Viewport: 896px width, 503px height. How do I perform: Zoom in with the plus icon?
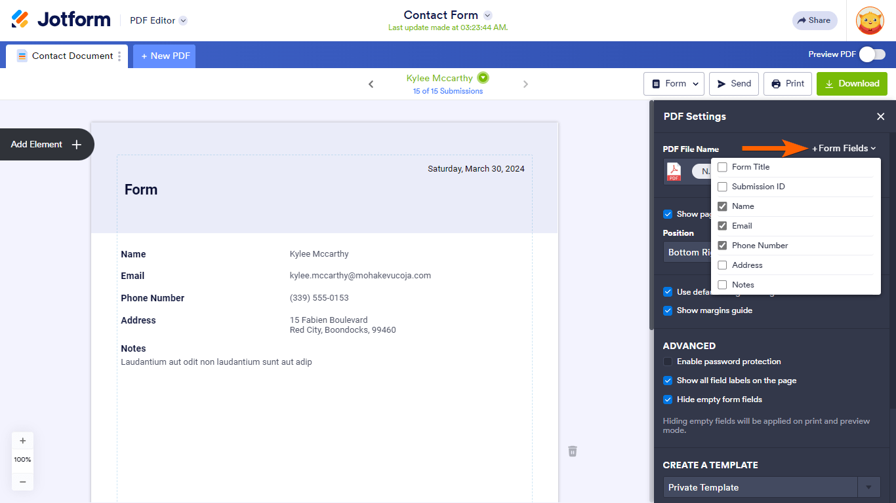coord(22,441)
